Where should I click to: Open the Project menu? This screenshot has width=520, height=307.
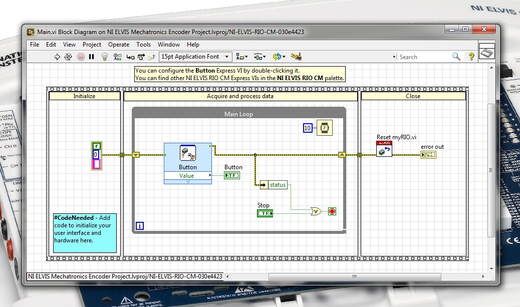point(92,45)
